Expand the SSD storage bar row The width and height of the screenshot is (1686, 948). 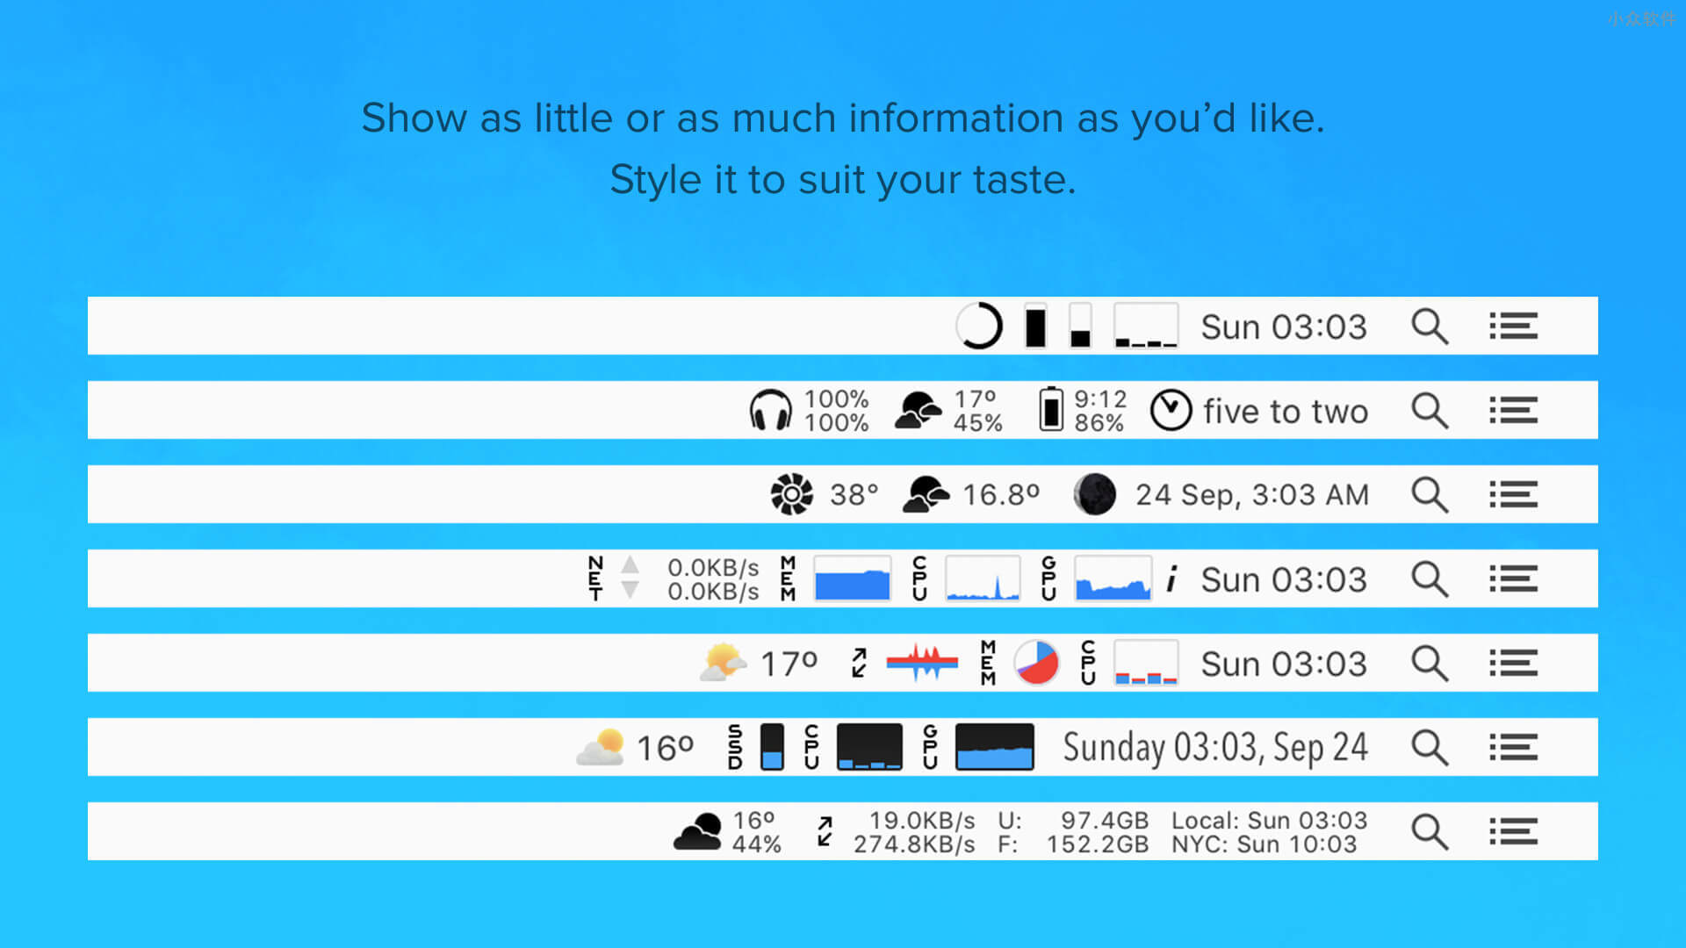tap(770, 748)
